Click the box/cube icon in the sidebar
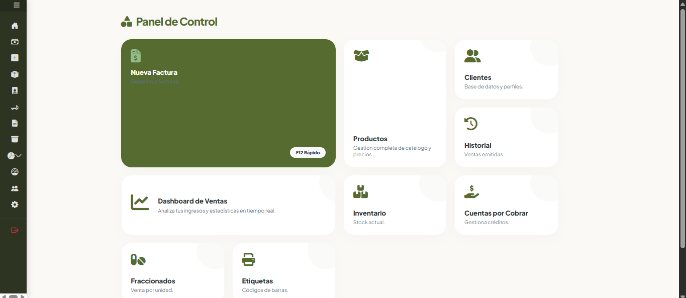This screenshot has height=298, width=686. coord(15,74)
